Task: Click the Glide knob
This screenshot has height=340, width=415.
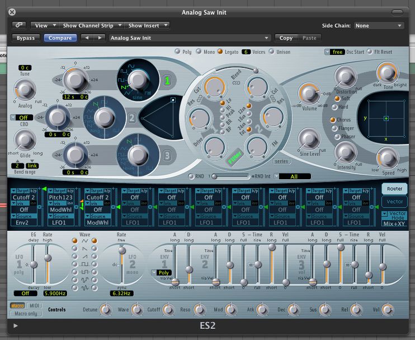Action: [25, 140]
